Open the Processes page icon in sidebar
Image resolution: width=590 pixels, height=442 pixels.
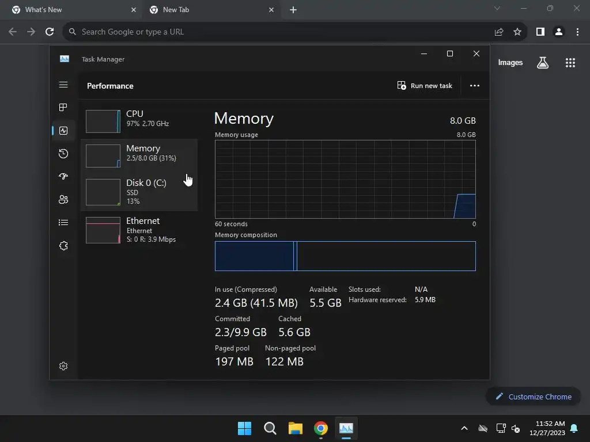(63, 108)
